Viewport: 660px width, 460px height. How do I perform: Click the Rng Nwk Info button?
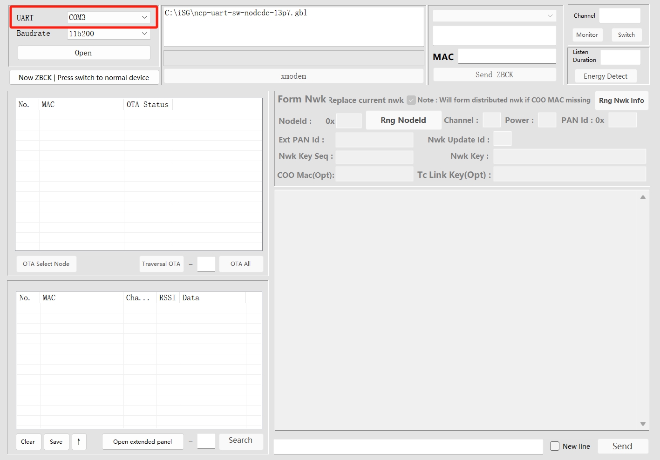621,101
